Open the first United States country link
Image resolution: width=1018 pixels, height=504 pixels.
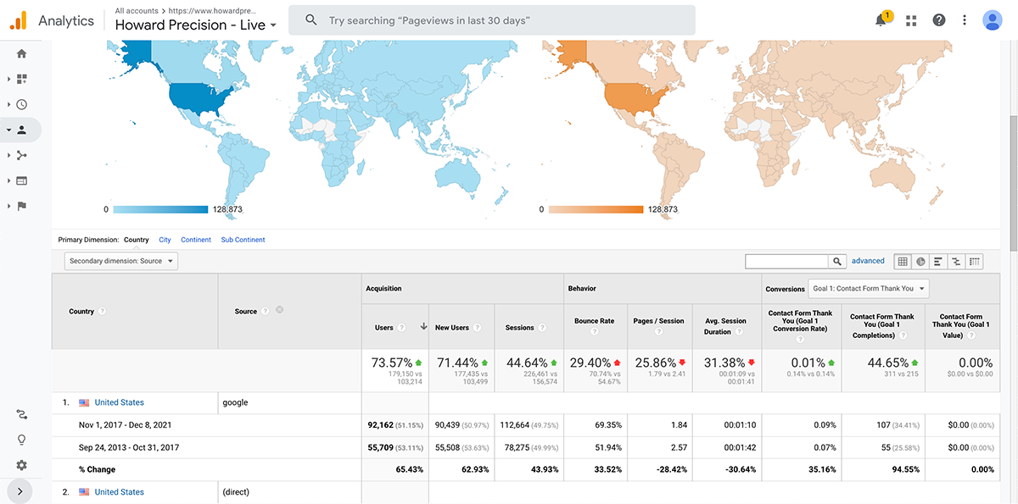tap(119, 402)
